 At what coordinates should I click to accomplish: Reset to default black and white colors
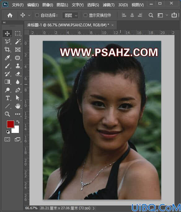[x=8, y=132]
